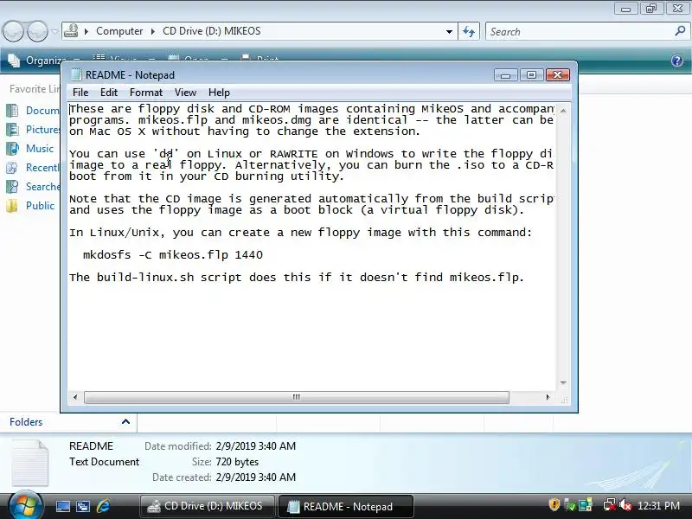Screen dimensions: 692x519
Task: Open the Documents favorite link
Action: point(42,111)
